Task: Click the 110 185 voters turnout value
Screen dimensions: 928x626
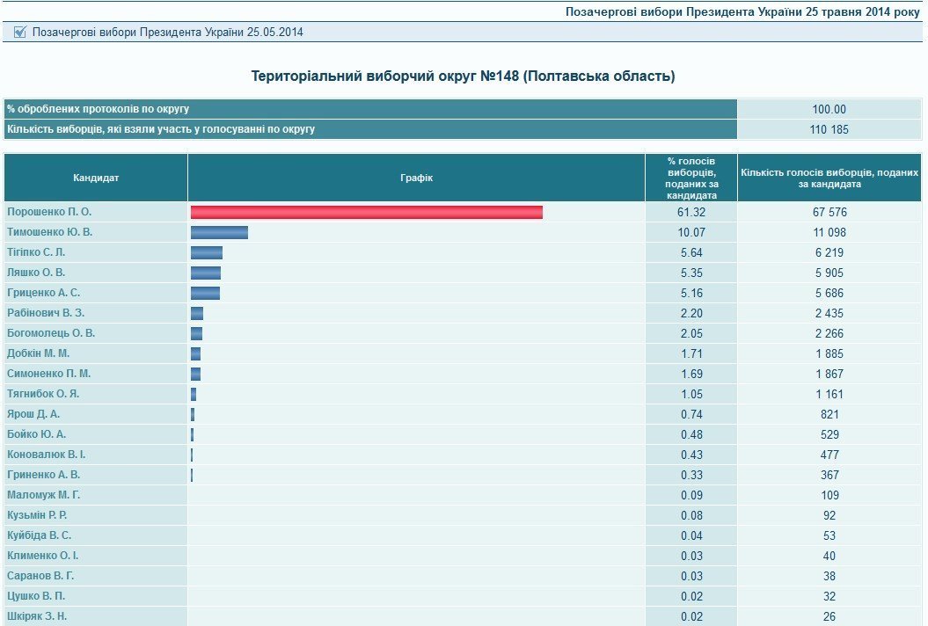Action: click(829, 129)
